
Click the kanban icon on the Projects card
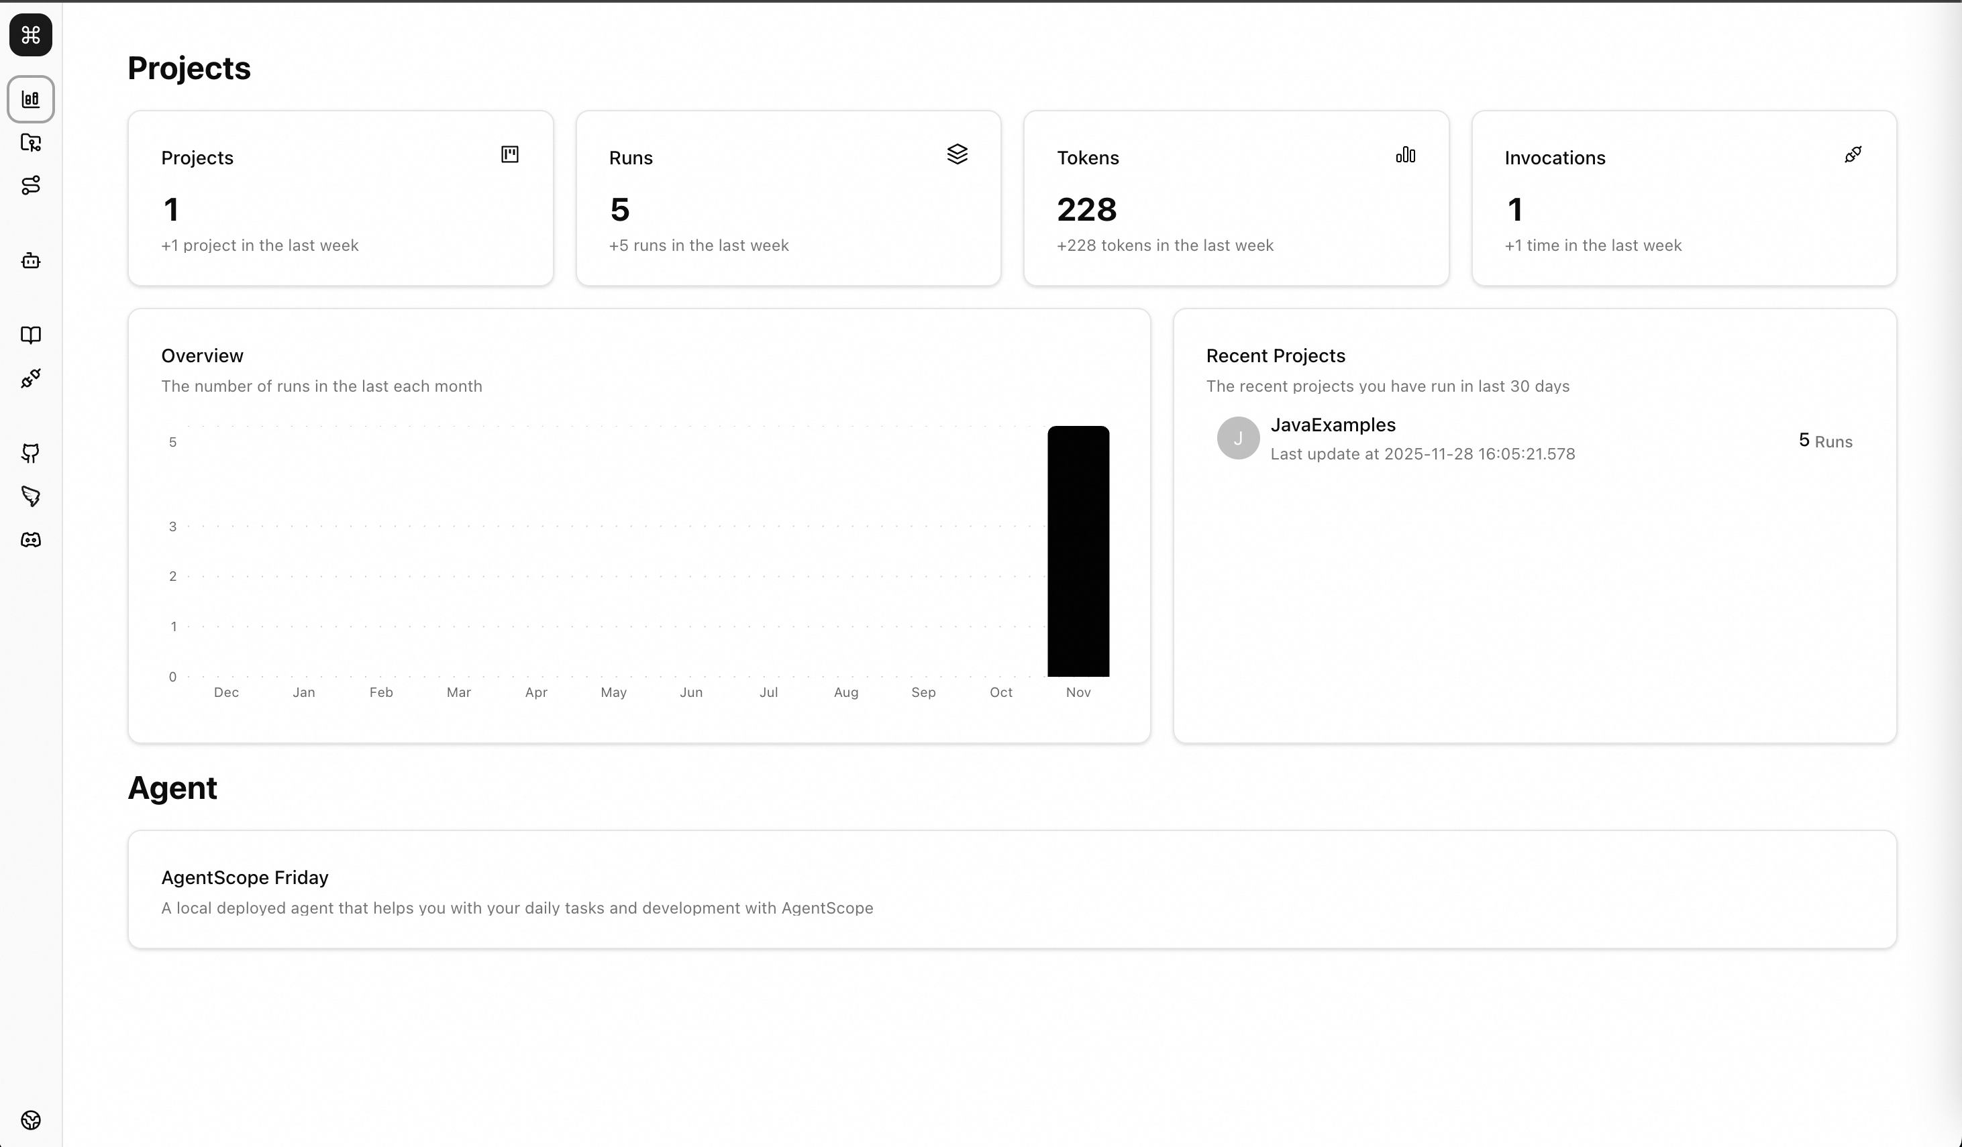pyautogui.click(x=510, y=154)
